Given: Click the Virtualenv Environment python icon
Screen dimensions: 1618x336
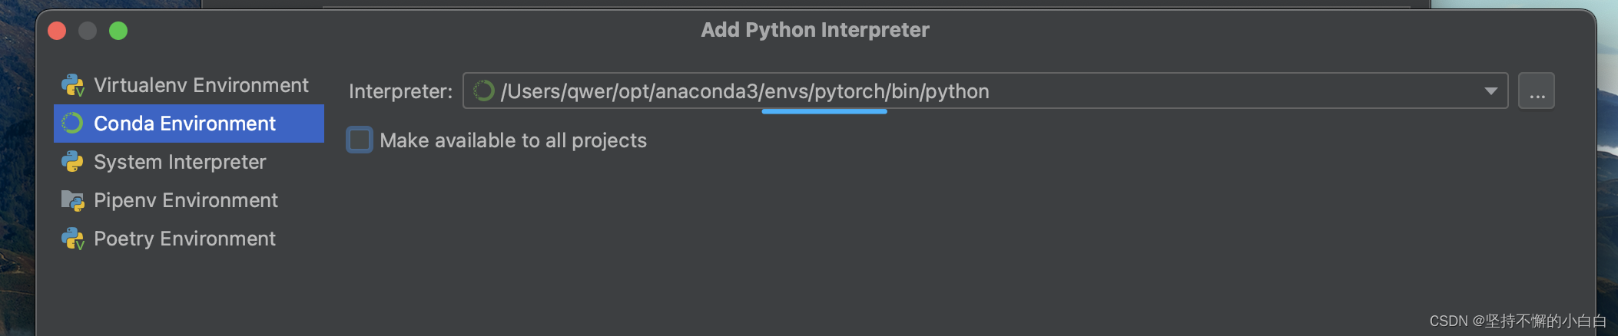Looking at the screenshot, I should coord(73,85).
